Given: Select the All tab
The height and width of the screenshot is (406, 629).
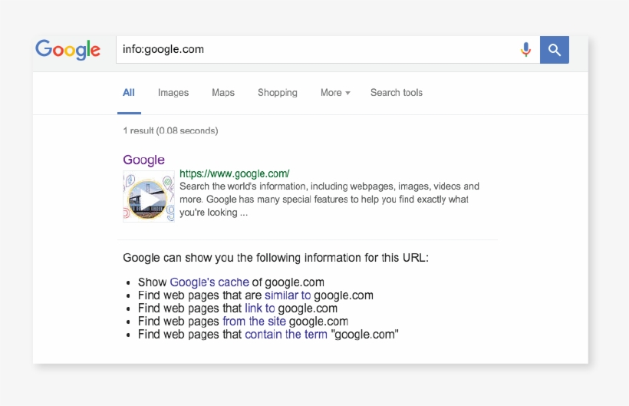Looking at the screenshot, I should tap(129, 93).
